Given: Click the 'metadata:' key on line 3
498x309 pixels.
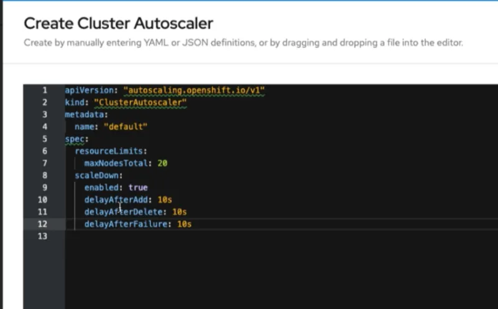Looking at the screenshot, I should 87,115.
